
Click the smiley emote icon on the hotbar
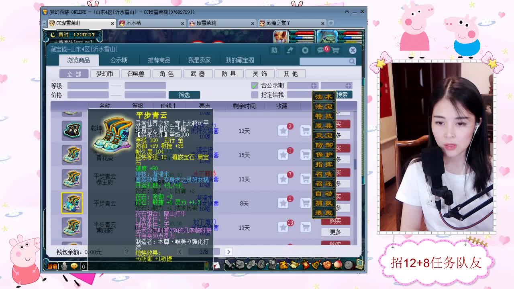click(x=348, y=265)
